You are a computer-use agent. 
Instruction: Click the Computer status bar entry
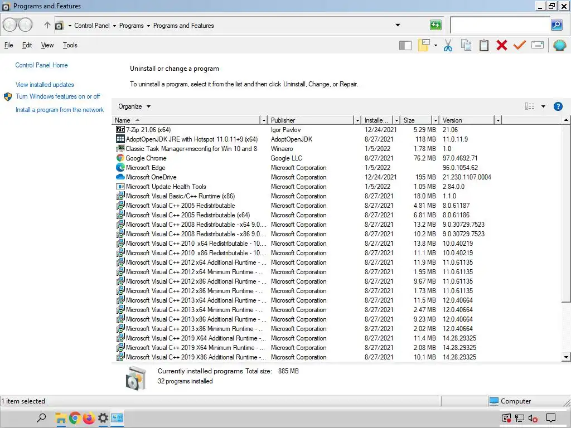(x=510, y=401)
